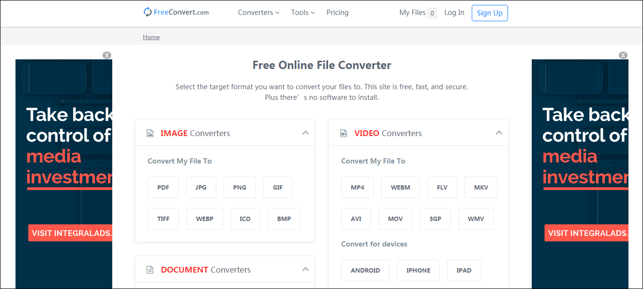Click the Log In link
The image size is (643, 289).
454,13
